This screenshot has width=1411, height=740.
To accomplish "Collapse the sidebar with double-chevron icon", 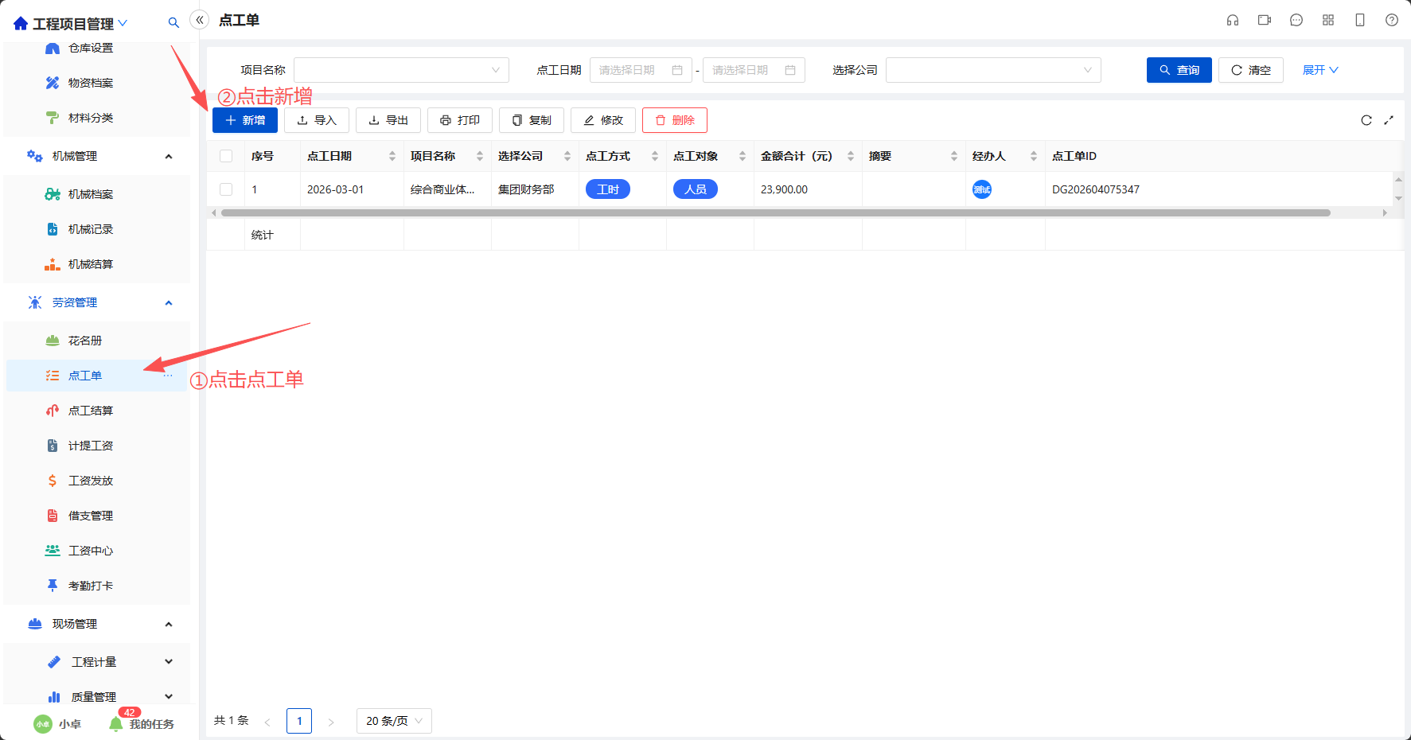I will [200, 20].
